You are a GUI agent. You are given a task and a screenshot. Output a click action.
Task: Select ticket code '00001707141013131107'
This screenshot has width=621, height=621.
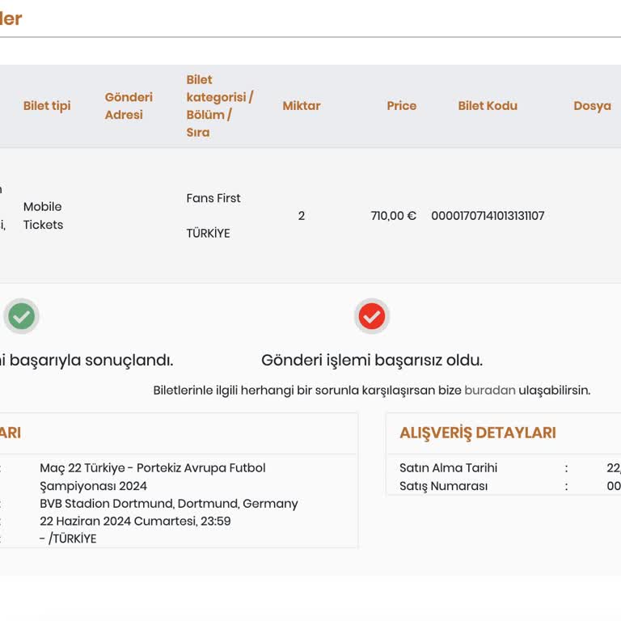pos(488,216)
